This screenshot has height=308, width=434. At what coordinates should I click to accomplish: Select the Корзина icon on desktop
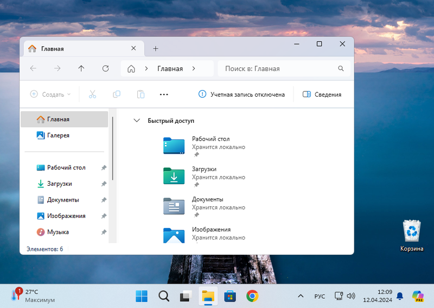point(412,236)
